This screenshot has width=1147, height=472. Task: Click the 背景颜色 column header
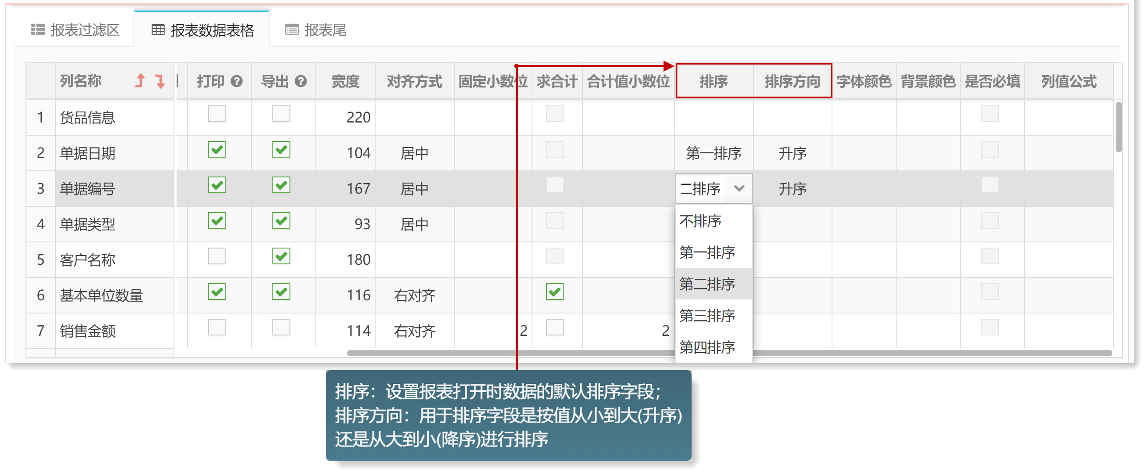(x=928, y=81)
